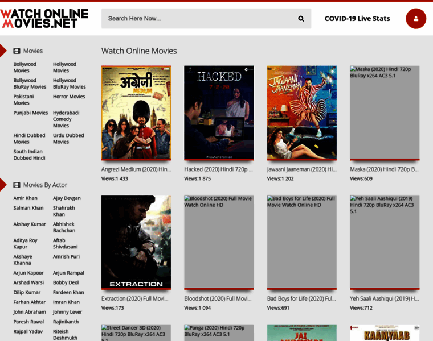Click the Extraction (2020) Full Movie title
This screenshot has height=341, width=433.
pyautogui.click(x=135, y=298)
